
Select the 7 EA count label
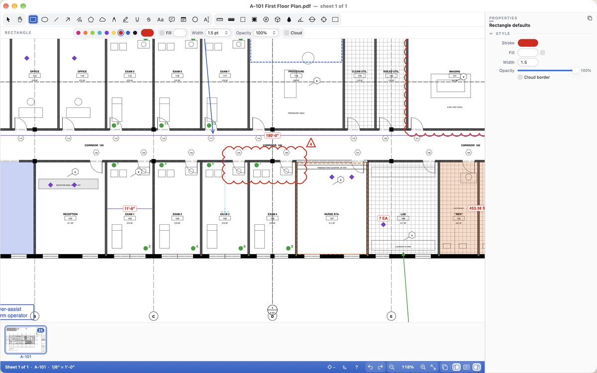(x=383, y=218)
